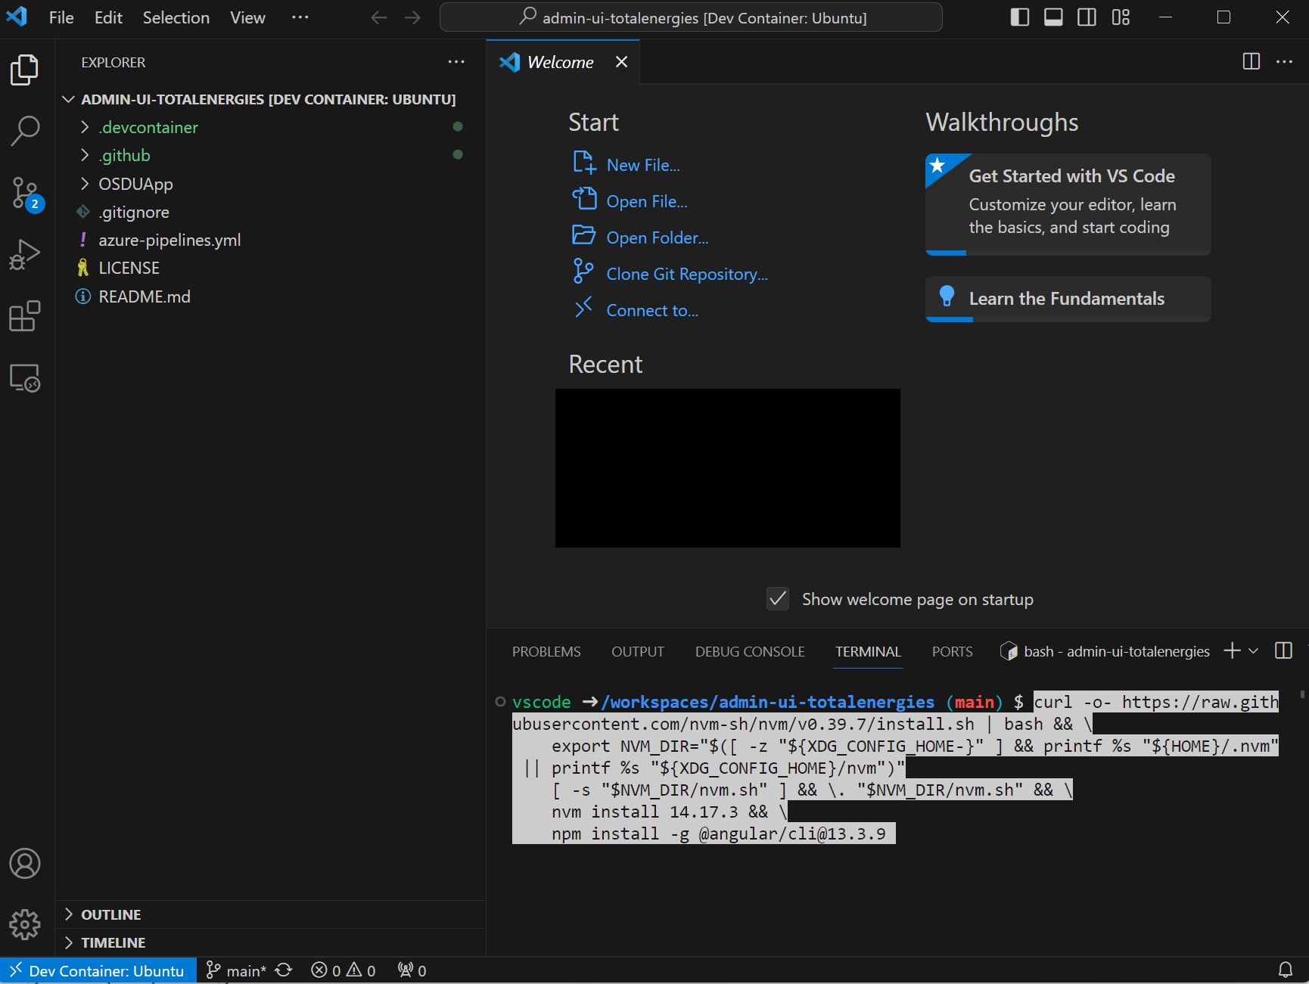Switch to the PROBLEMS tab
The width and height of the screenshot is (1309, 984).
point(546,650)
